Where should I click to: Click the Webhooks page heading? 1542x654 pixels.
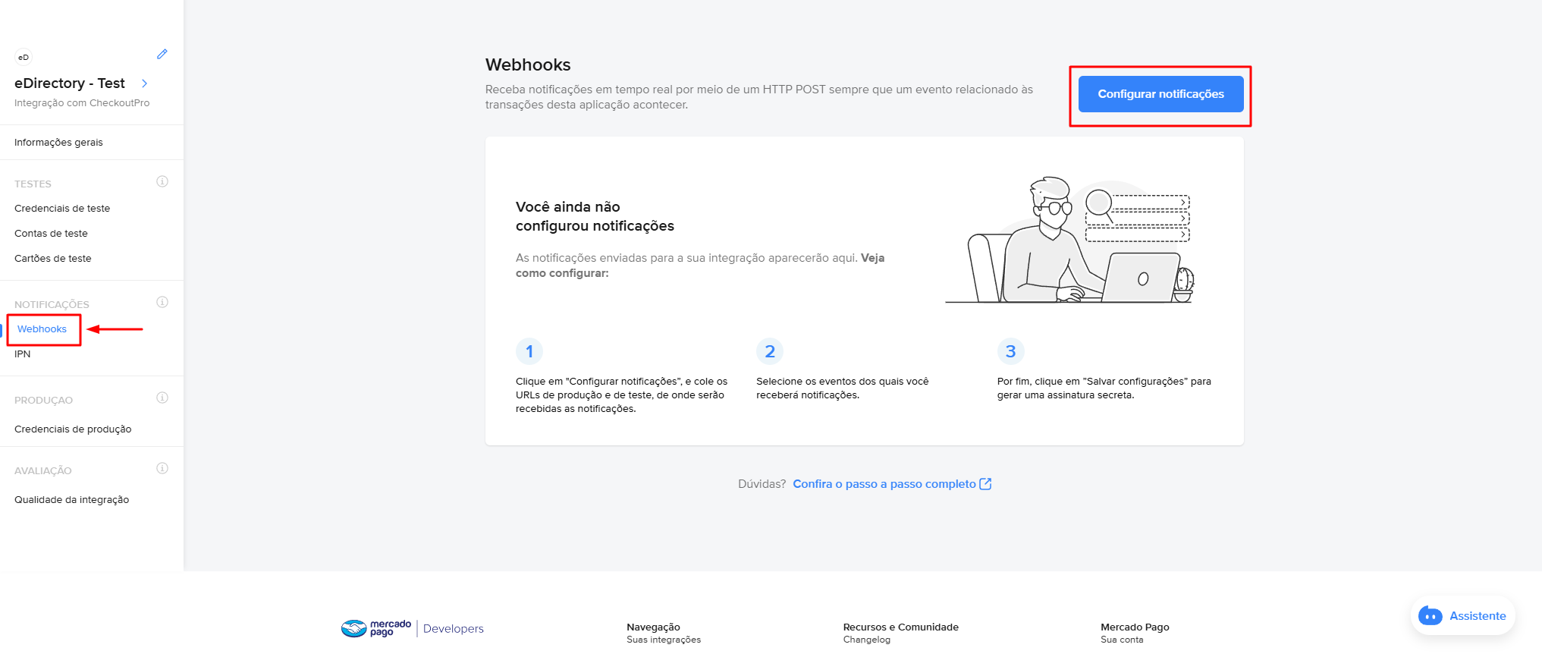pyautogui.click(x=528, y=65)
